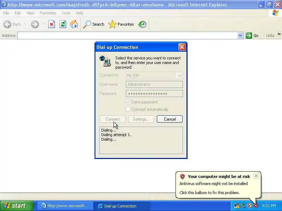Click the Back arrow icon in toolbar
The image size is (282, 211).
[7, 24]
